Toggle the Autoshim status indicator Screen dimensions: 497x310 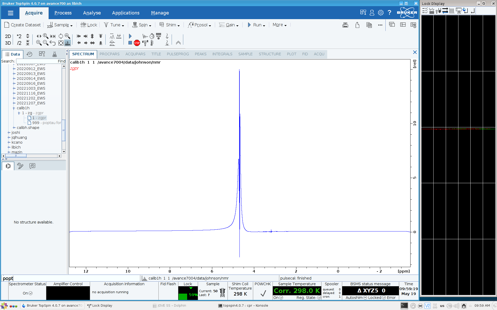pyautogui.click(x=365, y=298)
